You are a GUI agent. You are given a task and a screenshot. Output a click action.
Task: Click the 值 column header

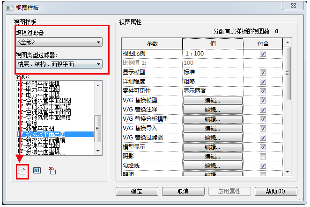coord(213,44)
